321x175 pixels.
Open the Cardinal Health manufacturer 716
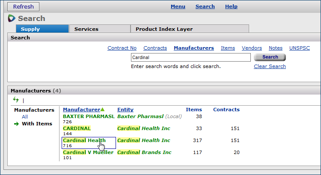pyautogui.click(x=84, y=140)
